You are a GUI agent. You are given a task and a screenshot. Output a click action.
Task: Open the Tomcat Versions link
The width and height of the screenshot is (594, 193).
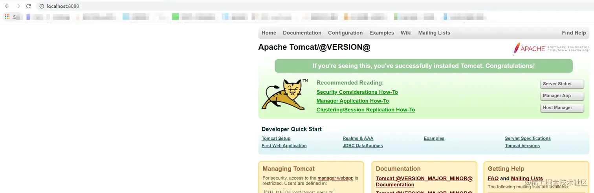pyautogui.click(x=522, y=146)
